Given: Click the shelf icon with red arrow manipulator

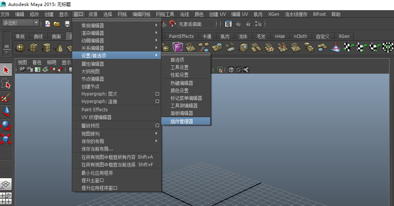Looking at the screenshot, I should pyautogui.click(x=335, y=47).
